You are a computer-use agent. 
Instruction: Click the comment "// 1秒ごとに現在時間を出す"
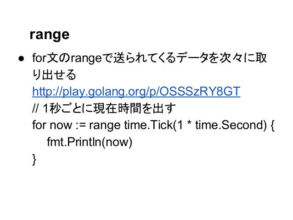coord(104,108)
